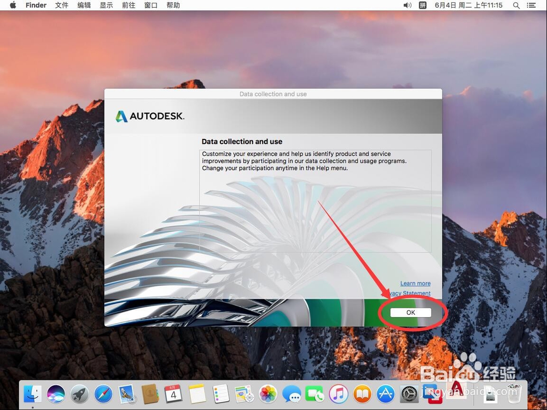
Task: Open the Apple menu
Action: [x=13, y=5]
